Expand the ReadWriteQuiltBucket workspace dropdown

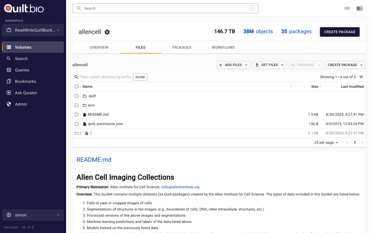point(33,30)
